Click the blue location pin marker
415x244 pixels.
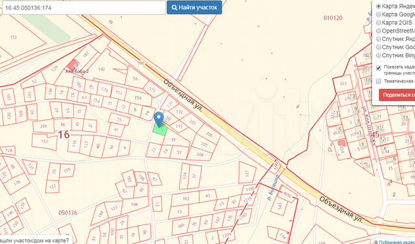point(159,119)
